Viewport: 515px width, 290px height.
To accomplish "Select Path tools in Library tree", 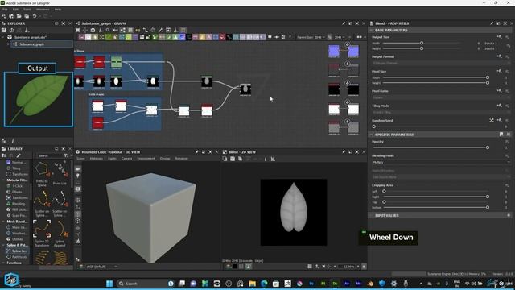I will 19,257.
